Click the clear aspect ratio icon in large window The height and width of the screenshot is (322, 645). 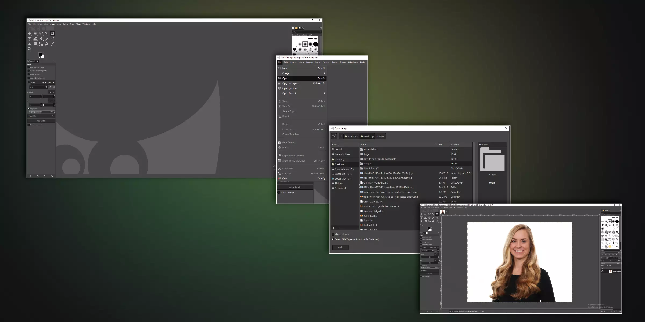[x=46, y=87]
